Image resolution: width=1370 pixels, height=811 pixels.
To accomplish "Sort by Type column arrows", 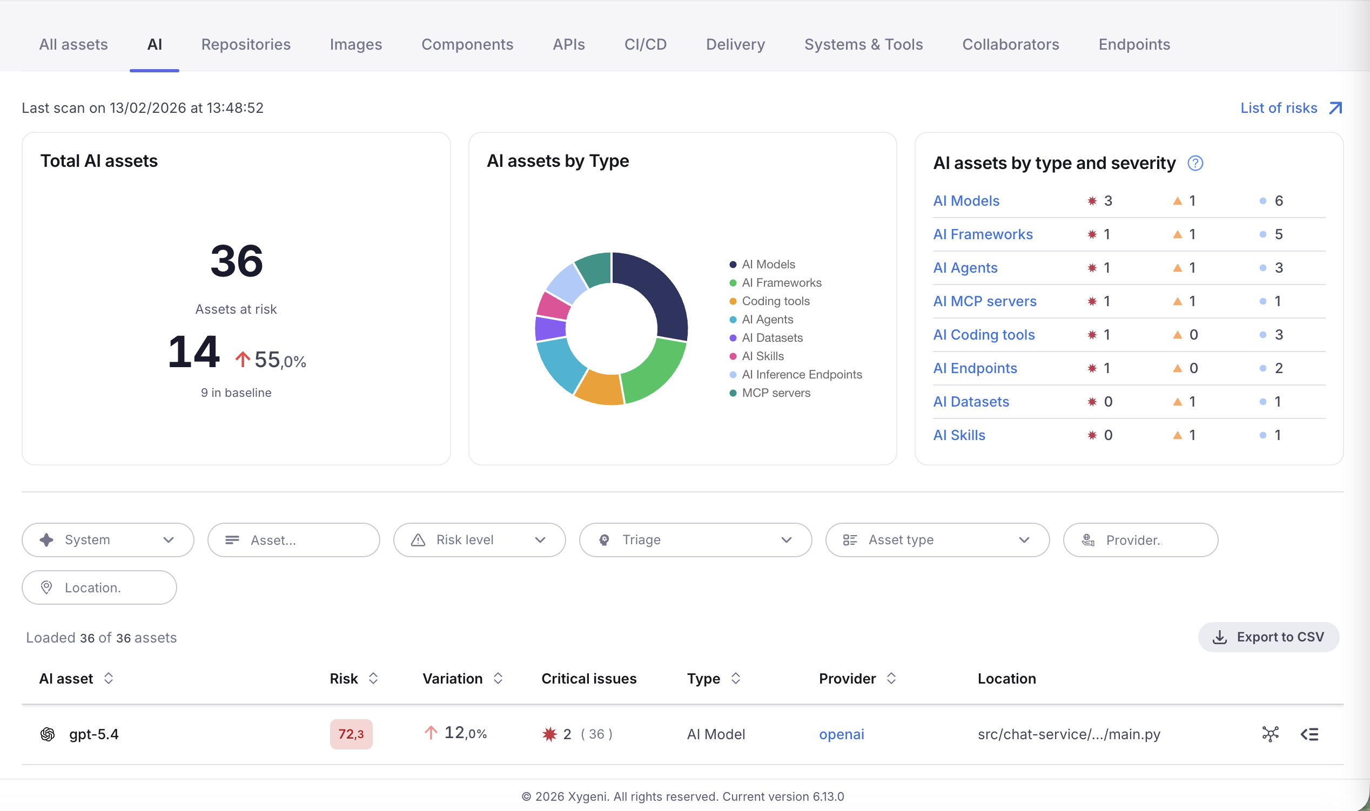I will pyautogui.click(x=735, y=678).
